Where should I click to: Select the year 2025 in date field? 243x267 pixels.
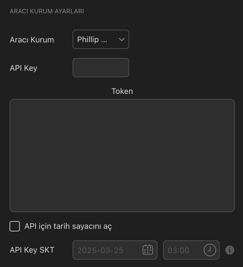click(86, 250)
